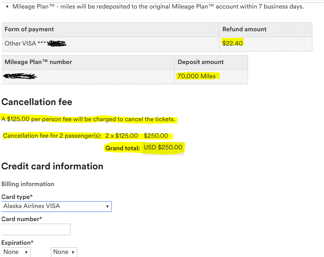Click the redacted Mileage Plan number cell
Viewport: 324px width, 257px height.
pos(20,76)
